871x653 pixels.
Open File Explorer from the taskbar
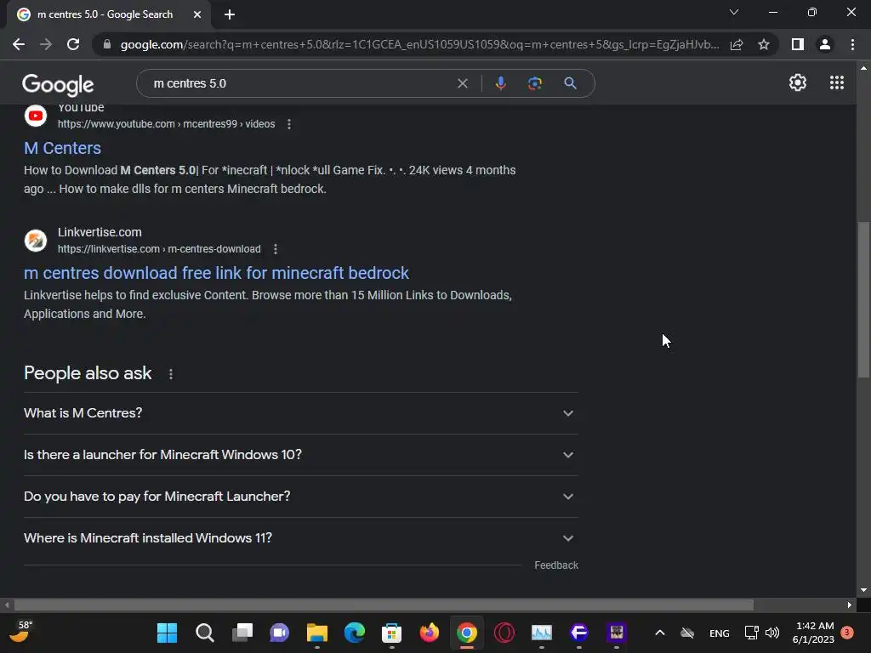tap(316, 633)
